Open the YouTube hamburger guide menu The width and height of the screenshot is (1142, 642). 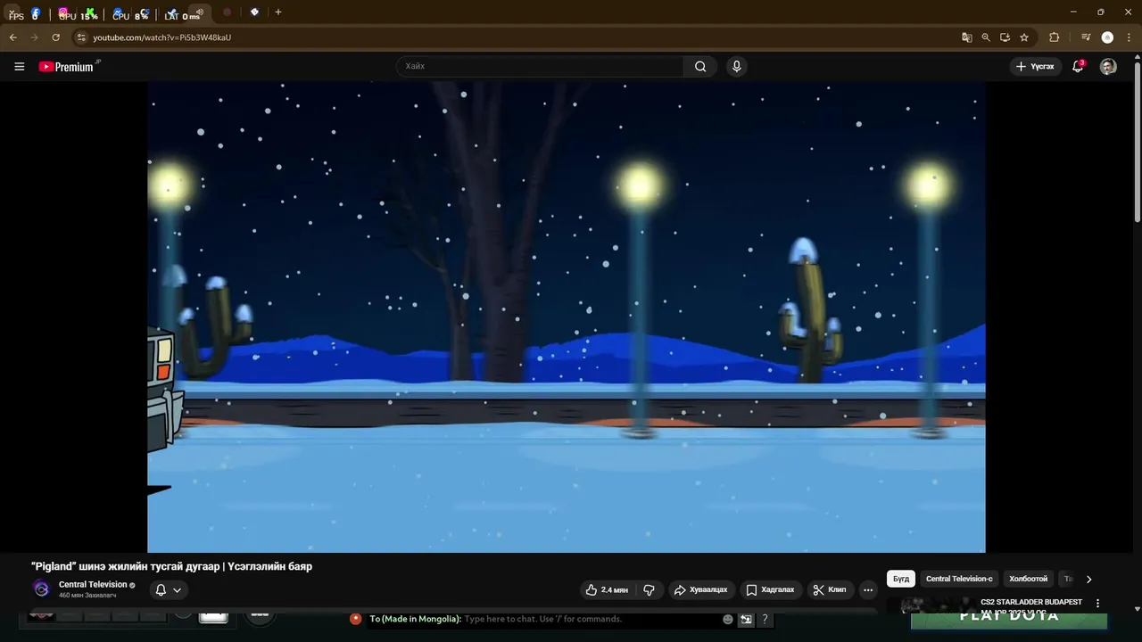click(19, 66)
